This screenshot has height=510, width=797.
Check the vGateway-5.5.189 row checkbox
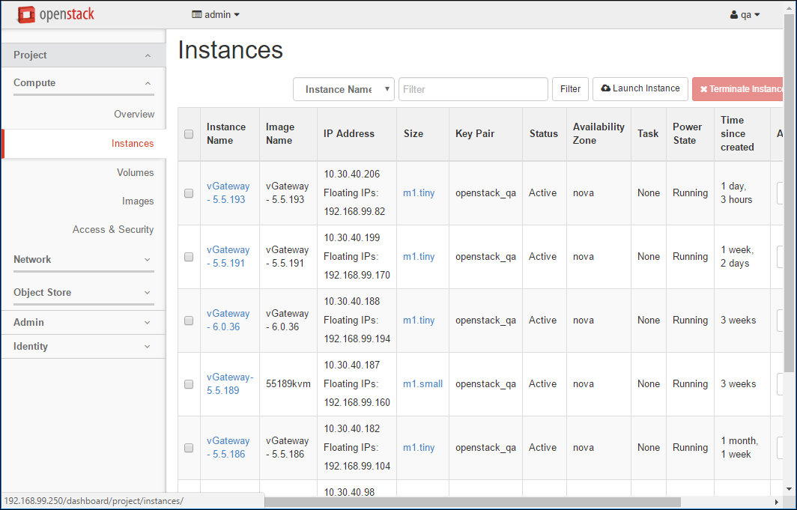coord(189,384)
